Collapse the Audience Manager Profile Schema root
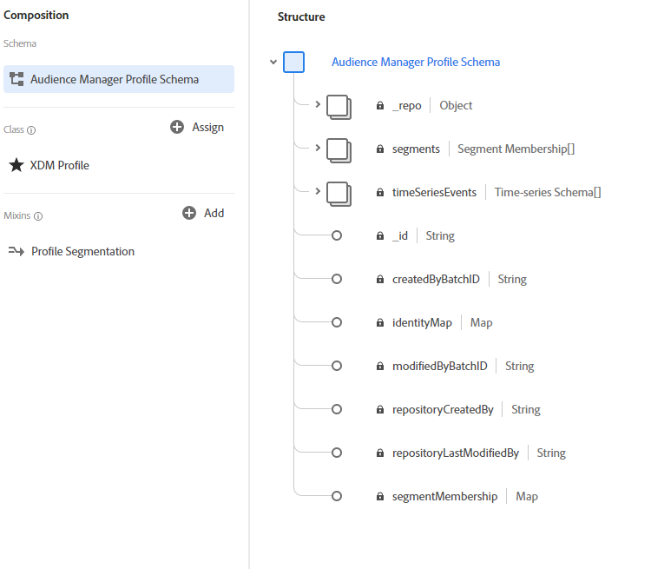This screenshot has width=651, height=569. (x=273, y=63)
